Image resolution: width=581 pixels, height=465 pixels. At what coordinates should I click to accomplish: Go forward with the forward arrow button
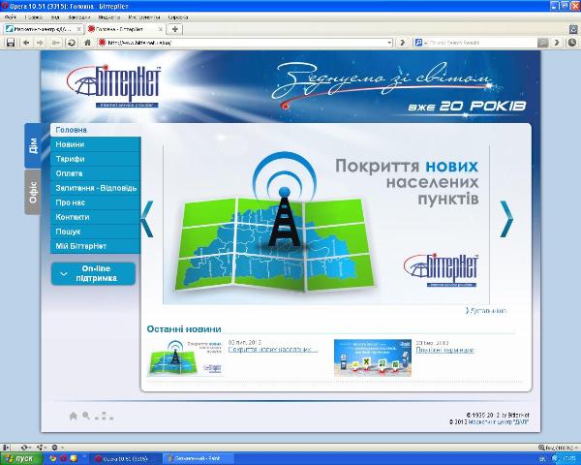coord(40,43)
